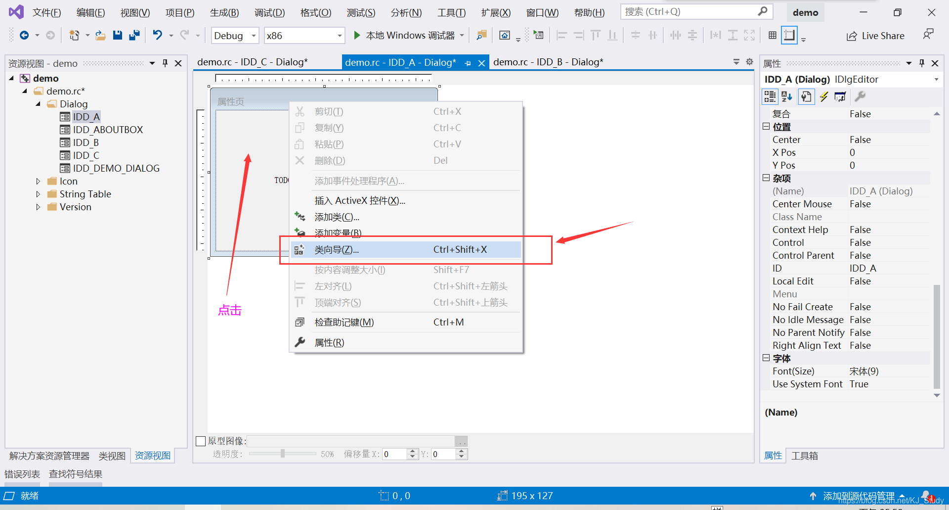Close the resource view panel
Image resolution: width=949 pixels, height=510 pixels.
click(178, 63)
